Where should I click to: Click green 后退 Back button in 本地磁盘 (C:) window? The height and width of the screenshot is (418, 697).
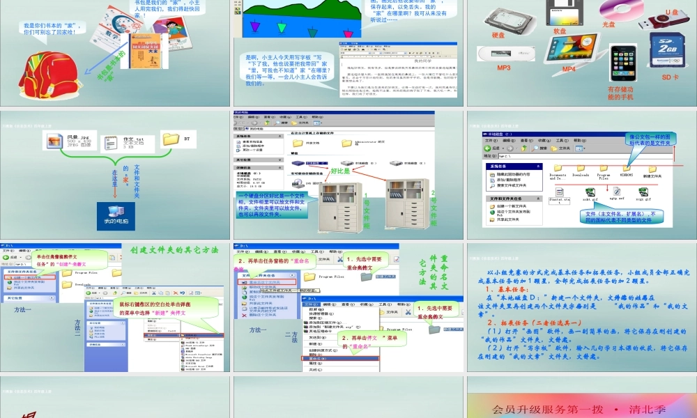[x=492, y=148]
